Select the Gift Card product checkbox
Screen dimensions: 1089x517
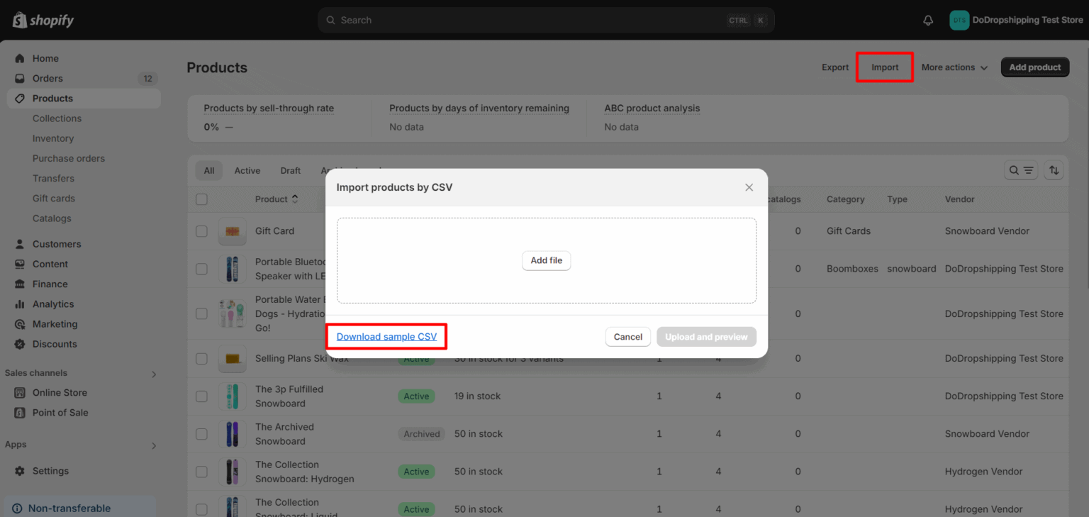pos(201,230)
